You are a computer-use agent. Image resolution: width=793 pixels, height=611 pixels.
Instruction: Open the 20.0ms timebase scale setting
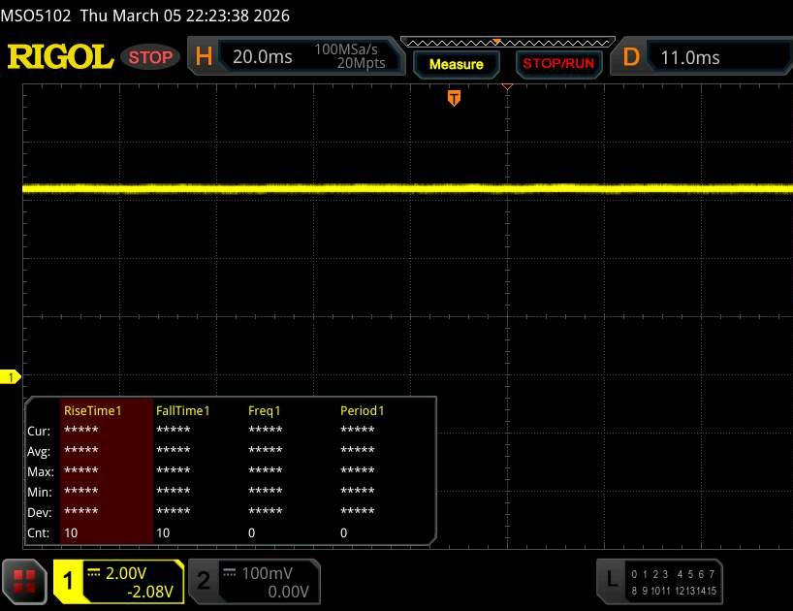pos(263,57)
